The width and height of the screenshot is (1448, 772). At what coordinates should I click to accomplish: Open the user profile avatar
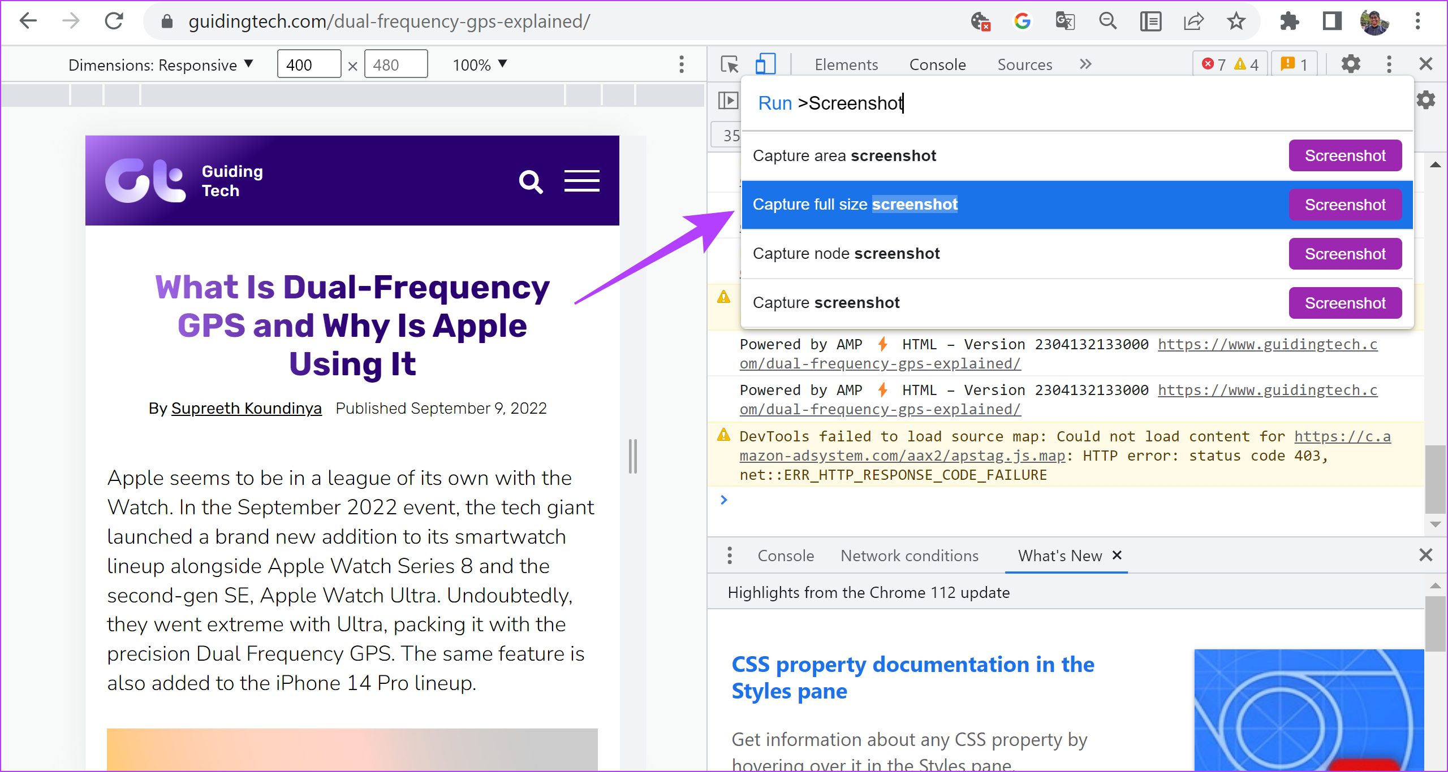tap(1374, 21)
